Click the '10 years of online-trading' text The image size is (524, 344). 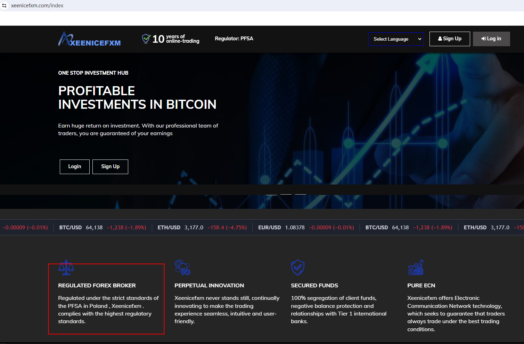click(176, 39)
